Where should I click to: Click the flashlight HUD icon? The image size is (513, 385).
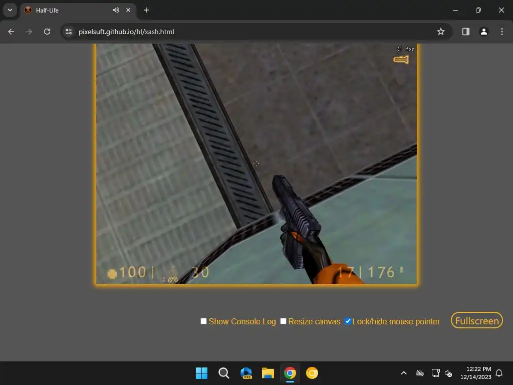point(401,60)
